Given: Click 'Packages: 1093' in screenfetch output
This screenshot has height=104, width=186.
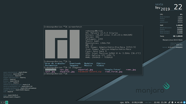Looking at the screenshot, I should click(x=94, y=39).
